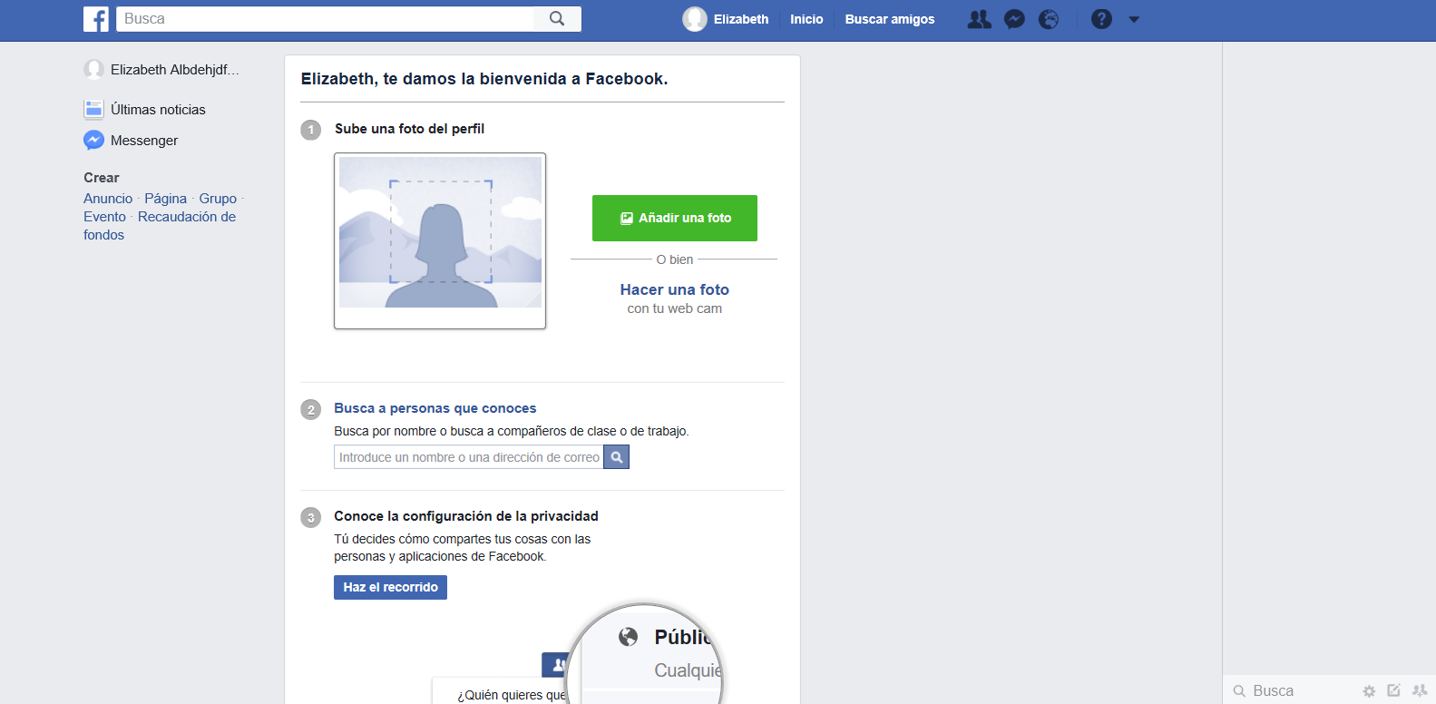Open the notifications globe icon
This screenshot has width=1436, height=704.
(1049, 19)
